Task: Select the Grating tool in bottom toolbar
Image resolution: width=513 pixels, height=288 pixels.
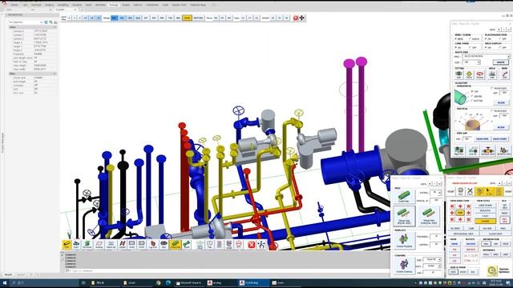Action: click(99, 244)
